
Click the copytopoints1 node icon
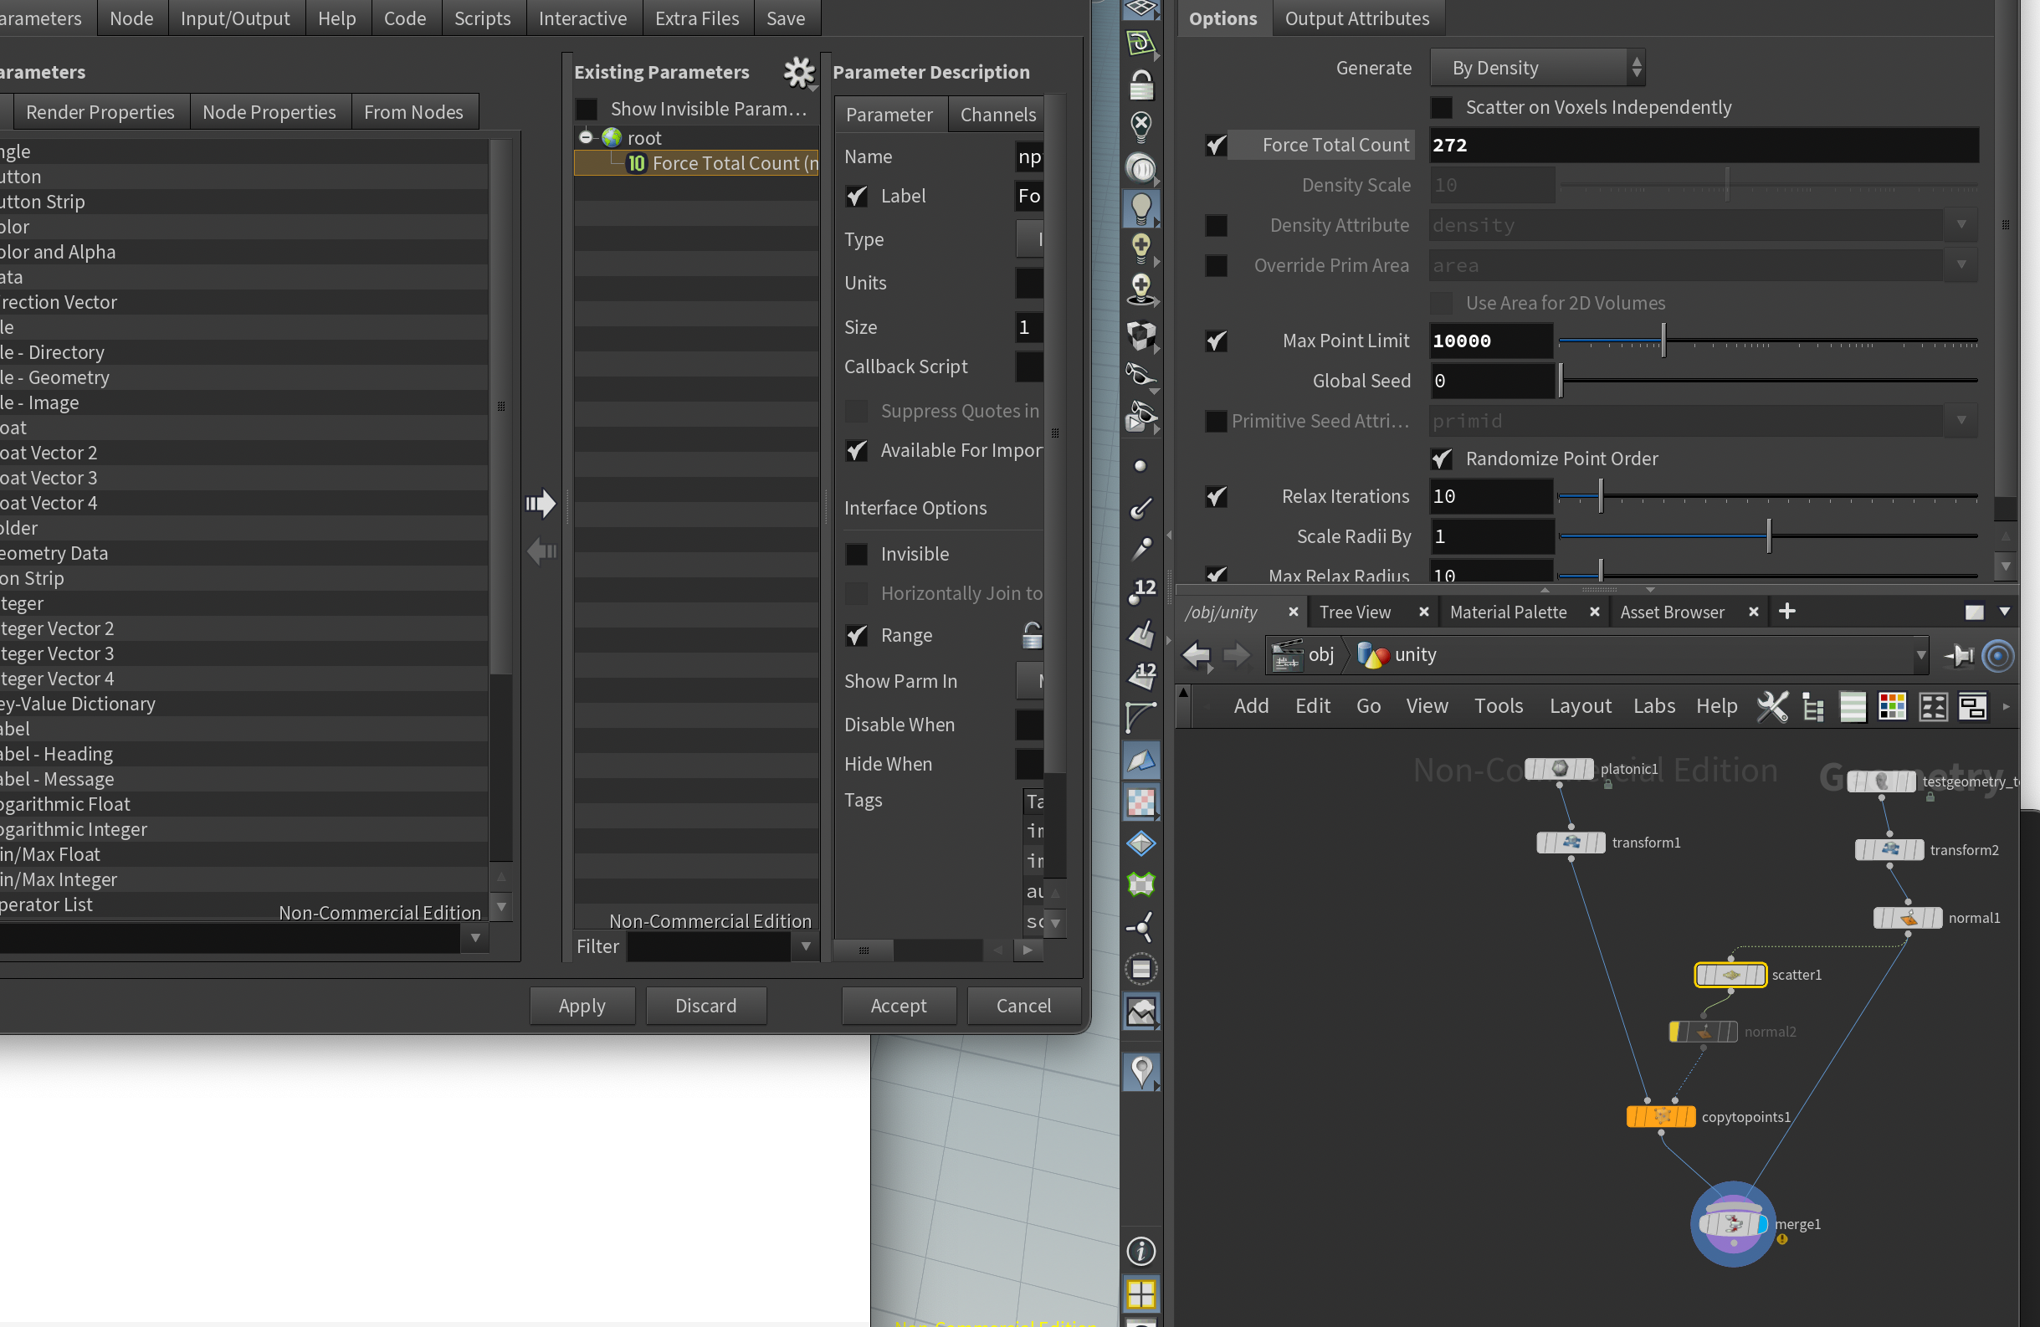(1660, 1116)
